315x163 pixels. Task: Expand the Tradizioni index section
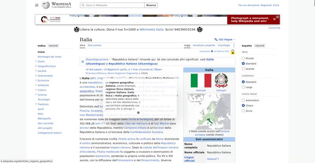(36, 104)
